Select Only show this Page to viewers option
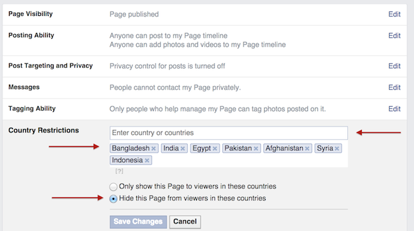The width and height of the screenshot is (414, 231). click(113, 186)
